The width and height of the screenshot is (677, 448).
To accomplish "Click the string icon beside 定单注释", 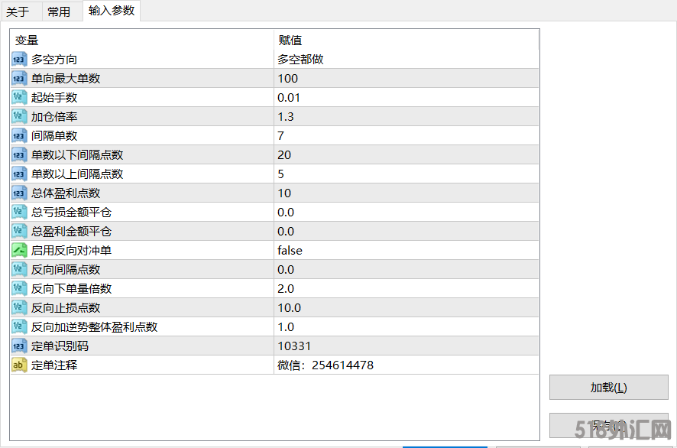I will (20, 365).
